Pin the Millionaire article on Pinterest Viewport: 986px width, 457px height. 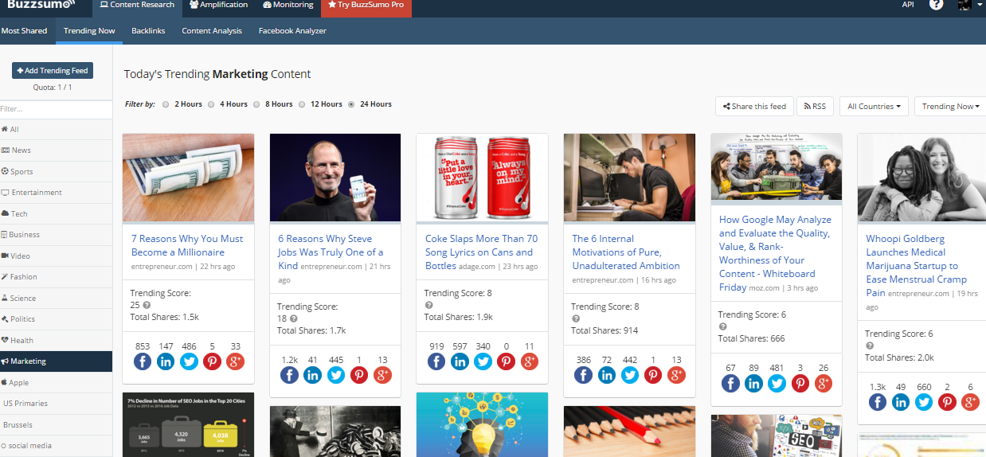(212, 361)
